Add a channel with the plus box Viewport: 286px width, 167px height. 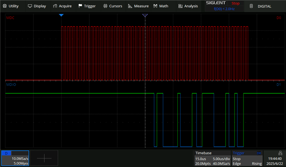[44, 158]
